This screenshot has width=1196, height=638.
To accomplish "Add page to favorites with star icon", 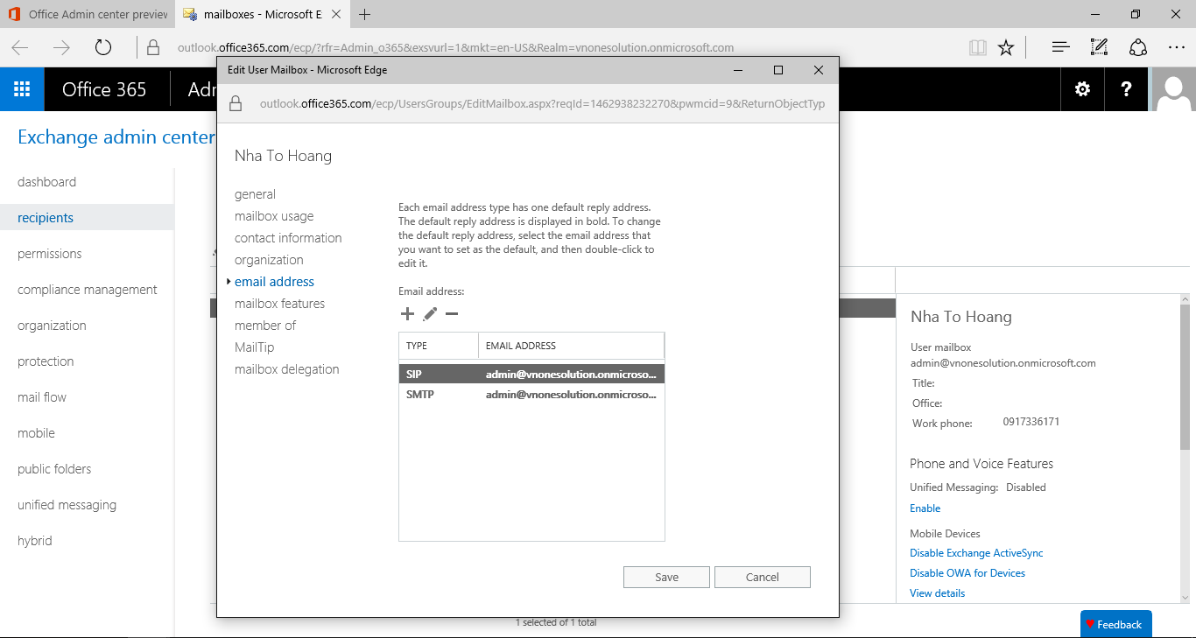I will [x=1006, y=47].
